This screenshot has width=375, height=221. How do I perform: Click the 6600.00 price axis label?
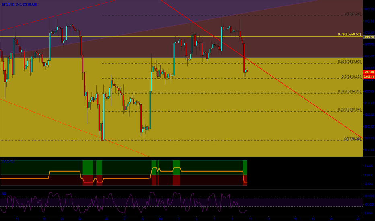[369, 45]
